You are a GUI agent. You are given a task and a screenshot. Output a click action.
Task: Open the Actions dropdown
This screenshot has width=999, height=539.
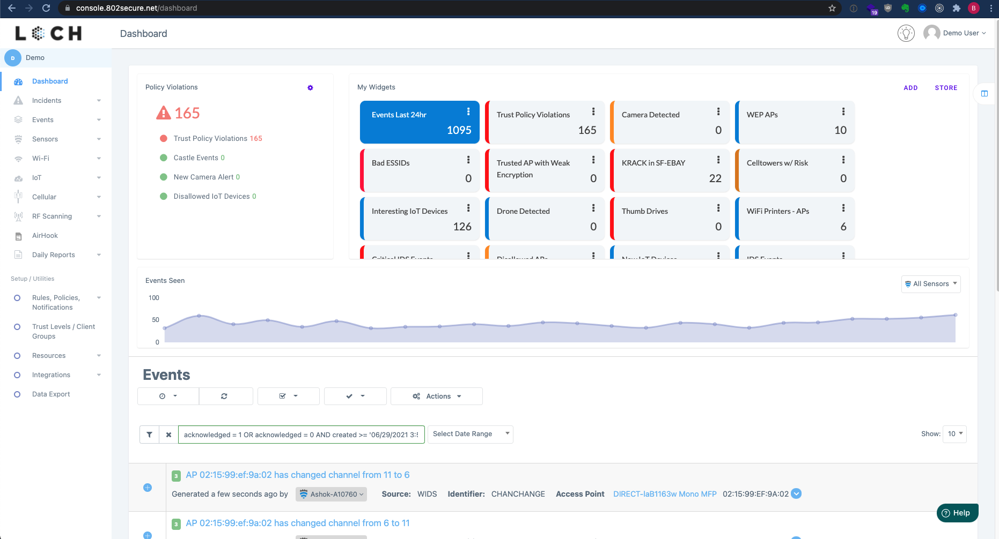click(437, 396)
